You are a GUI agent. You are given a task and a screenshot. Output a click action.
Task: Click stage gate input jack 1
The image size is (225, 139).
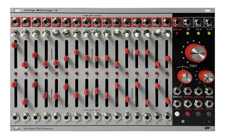pos(15,117)
